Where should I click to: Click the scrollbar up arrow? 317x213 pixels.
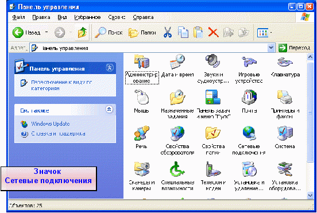tap(310, 57)
